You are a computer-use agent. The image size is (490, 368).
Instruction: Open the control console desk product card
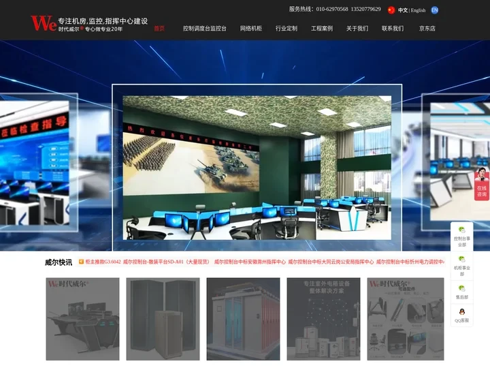coord(82,319)
